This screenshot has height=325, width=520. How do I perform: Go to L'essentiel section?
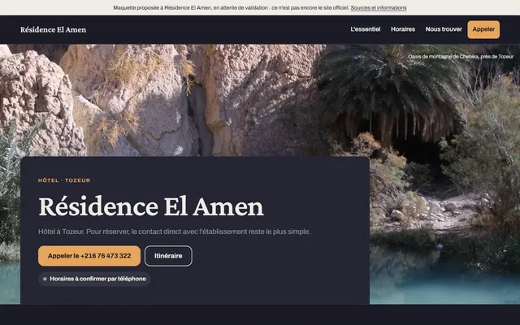point(366,29)
